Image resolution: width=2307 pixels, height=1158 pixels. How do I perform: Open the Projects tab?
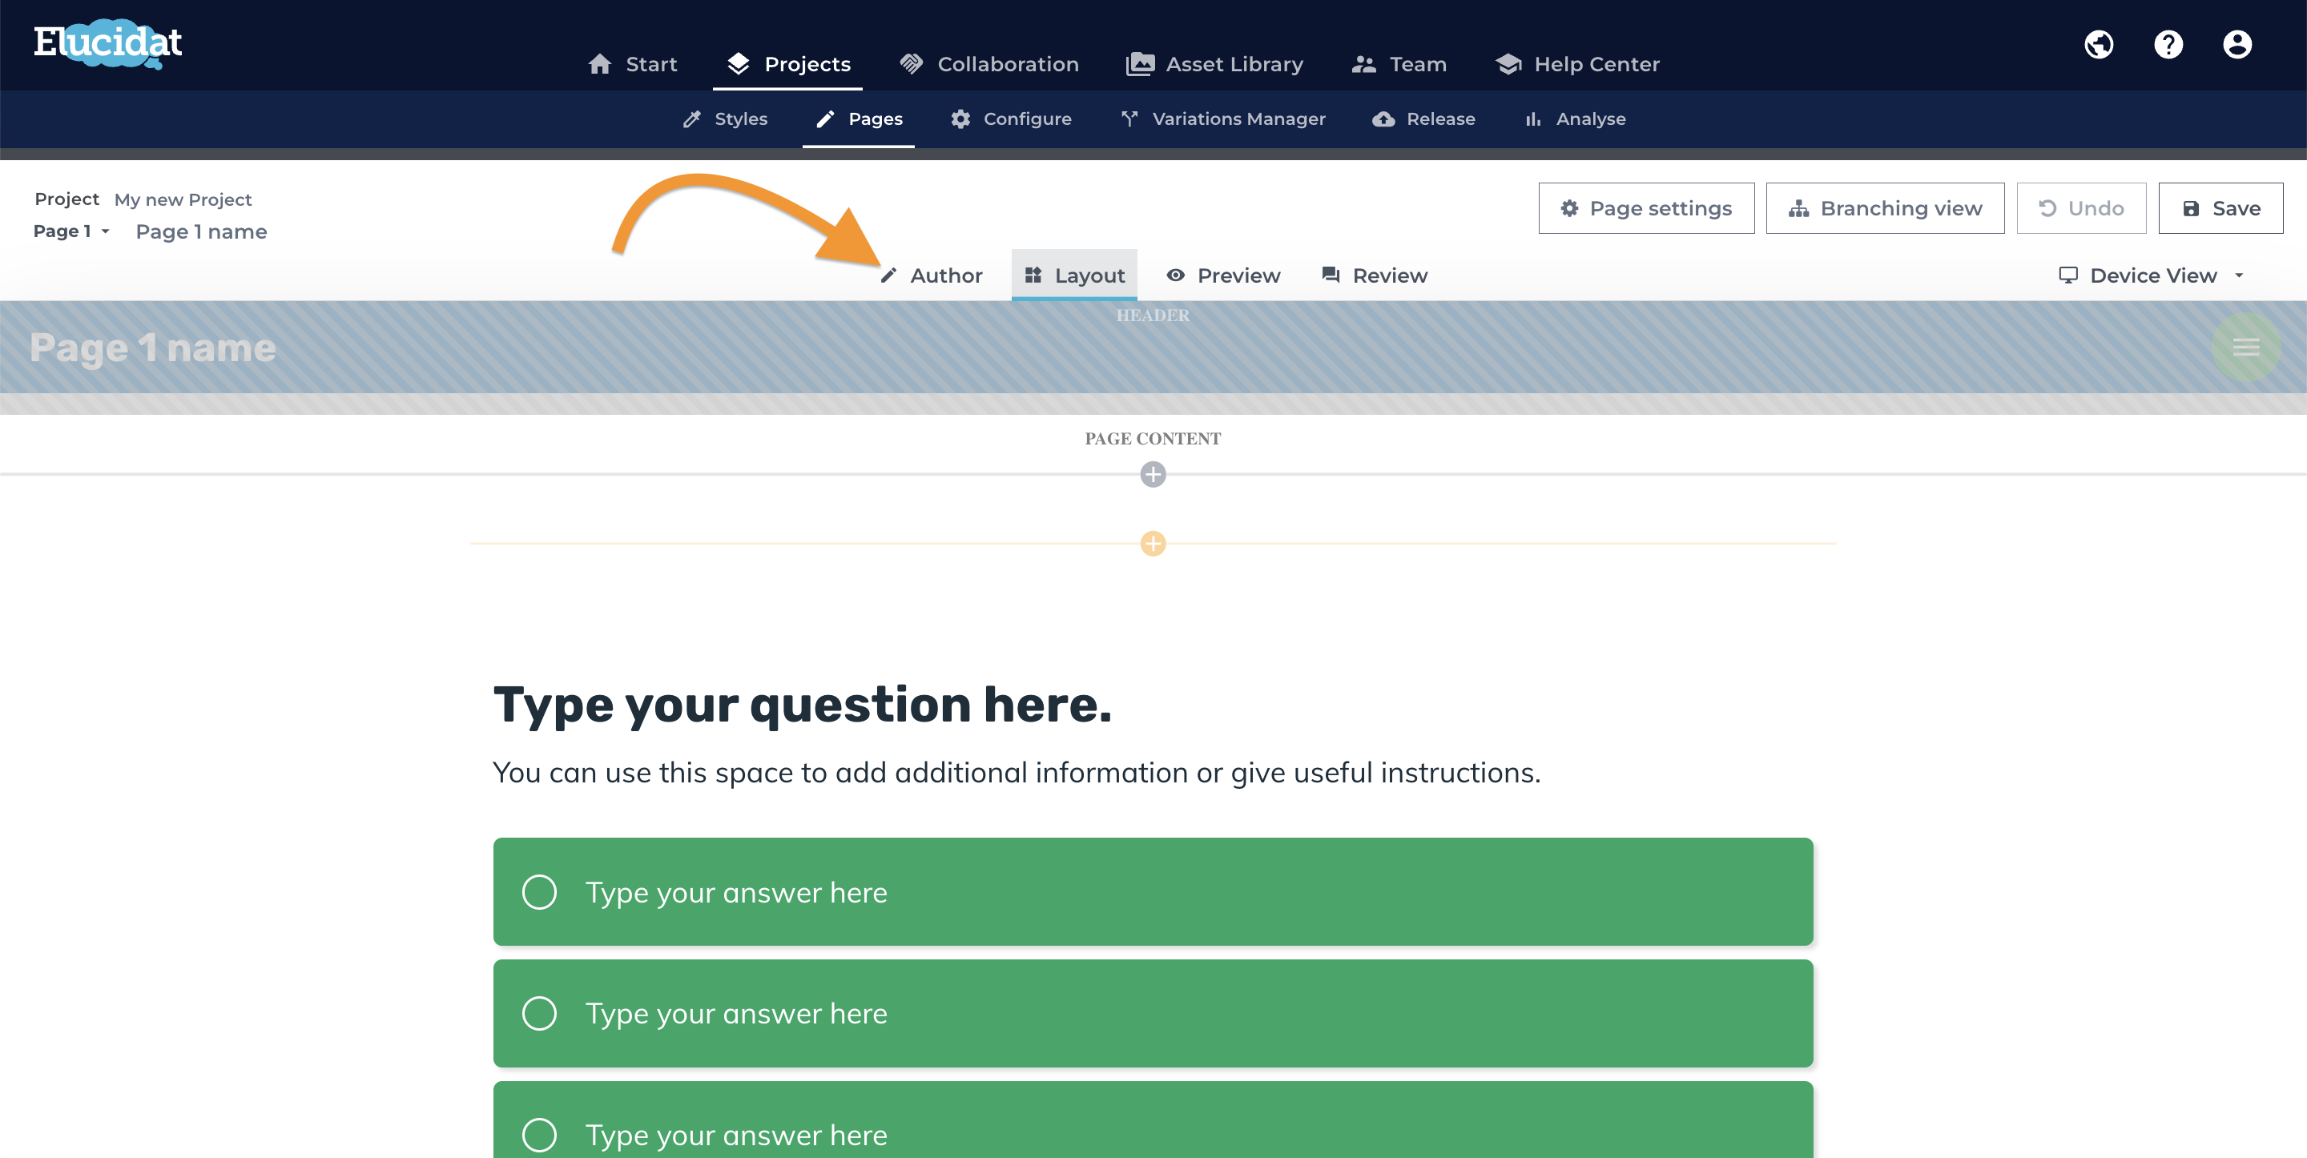[787, 63]
